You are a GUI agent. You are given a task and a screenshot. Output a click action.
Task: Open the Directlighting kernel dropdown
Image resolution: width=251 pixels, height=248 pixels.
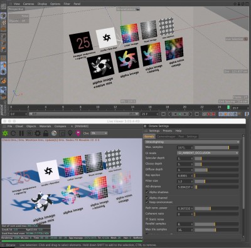[x=192, y=142]
